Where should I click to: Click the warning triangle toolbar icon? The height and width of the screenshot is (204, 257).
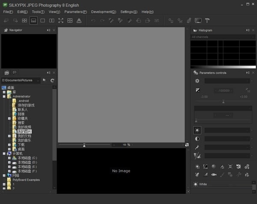pos(79,20)
